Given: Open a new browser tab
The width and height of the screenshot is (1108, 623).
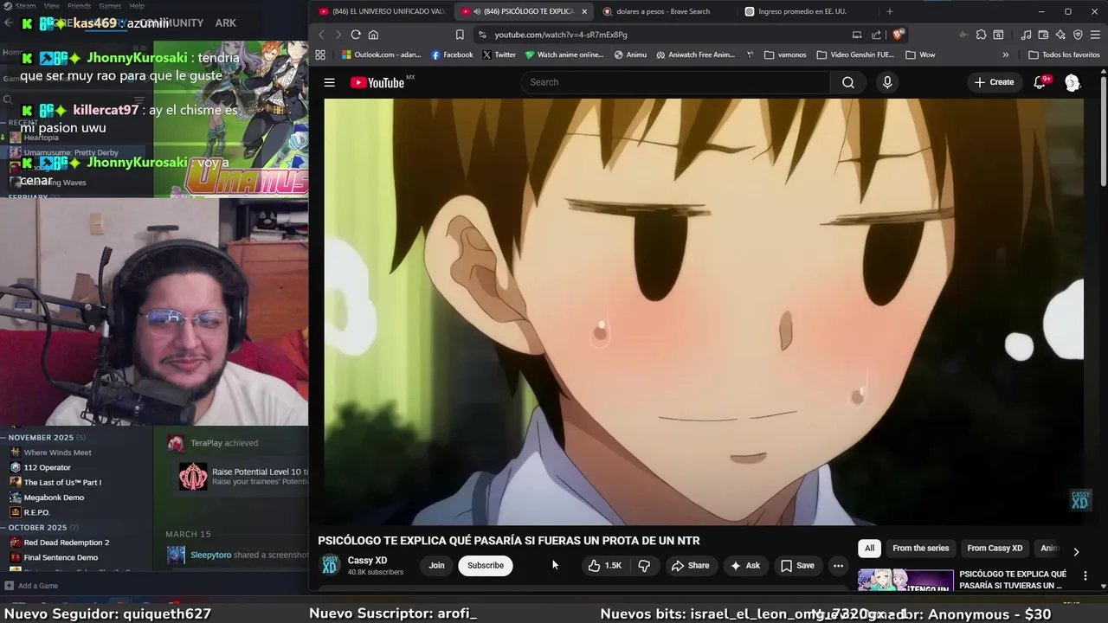Looking at the screenshot, I should coord(890,11).
